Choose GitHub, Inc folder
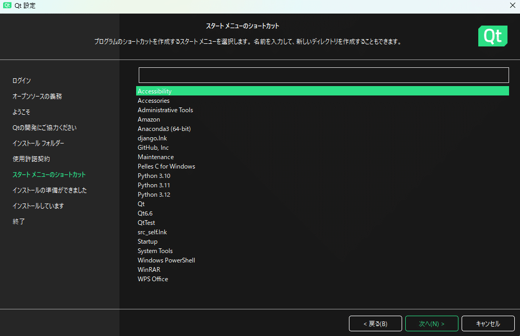520x336 pixels. pyautogui.click(x=322, y=147)
